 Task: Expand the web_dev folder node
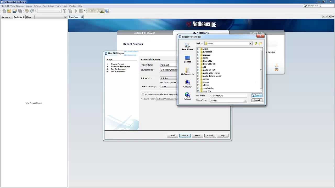pyautogui.click(x=198, y=91)
